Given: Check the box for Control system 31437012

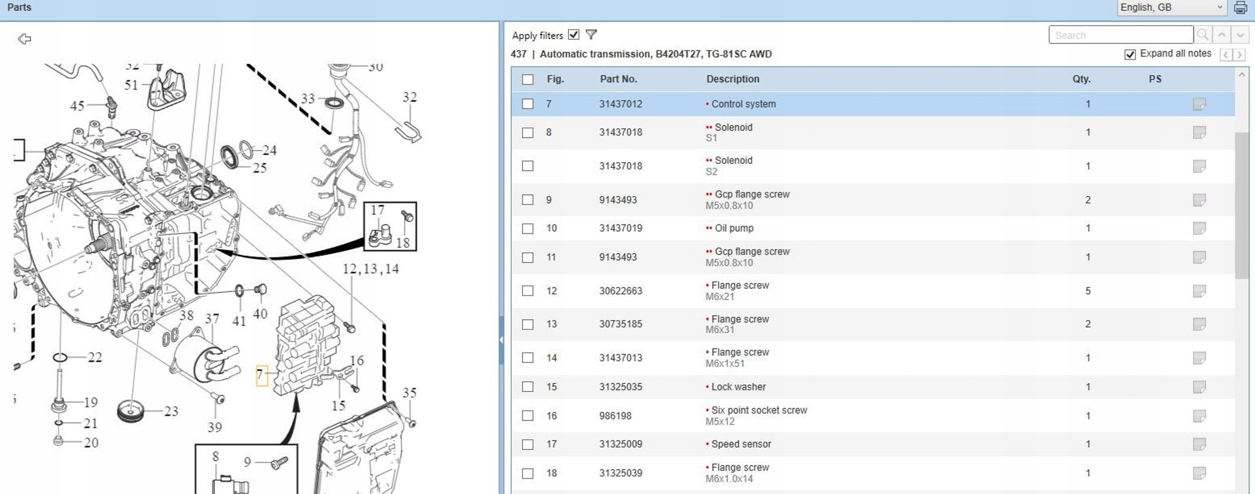Looking at the screenshot, I should (x=528, y=104).
